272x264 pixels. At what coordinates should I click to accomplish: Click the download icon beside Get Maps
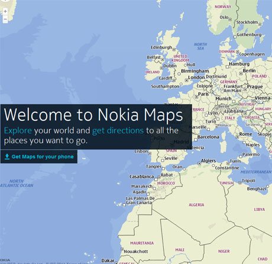coord(7,157)
